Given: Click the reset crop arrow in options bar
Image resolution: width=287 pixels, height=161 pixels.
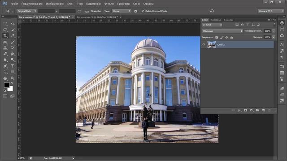Looking at the screenshot, I should 212,11.
